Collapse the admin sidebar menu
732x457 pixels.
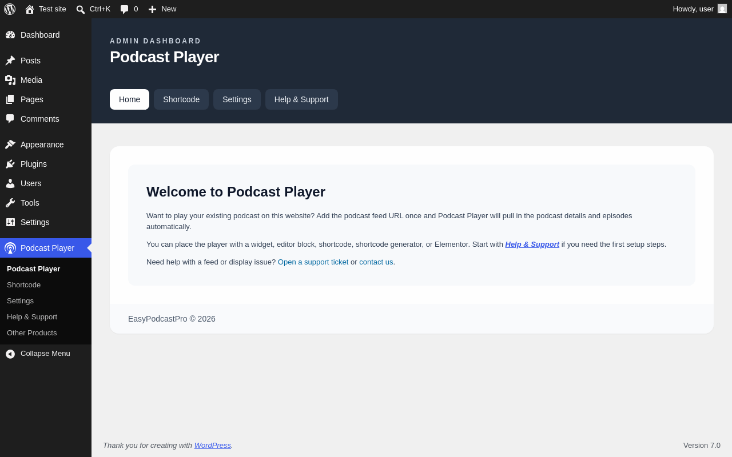tap(46, 354)
